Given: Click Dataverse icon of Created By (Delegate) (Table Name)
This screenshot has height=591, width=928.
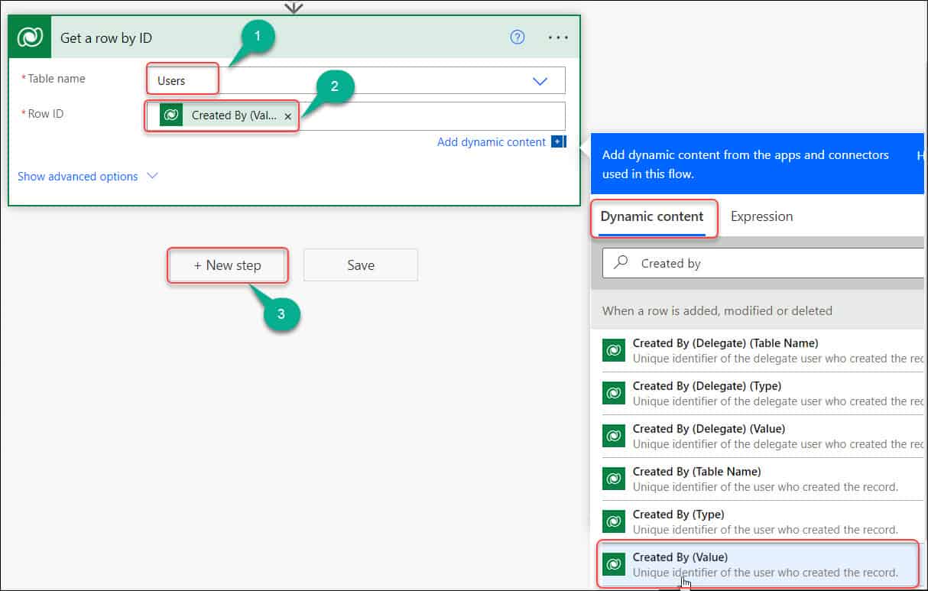Looking at the screenshot, I should pos(614,350).
